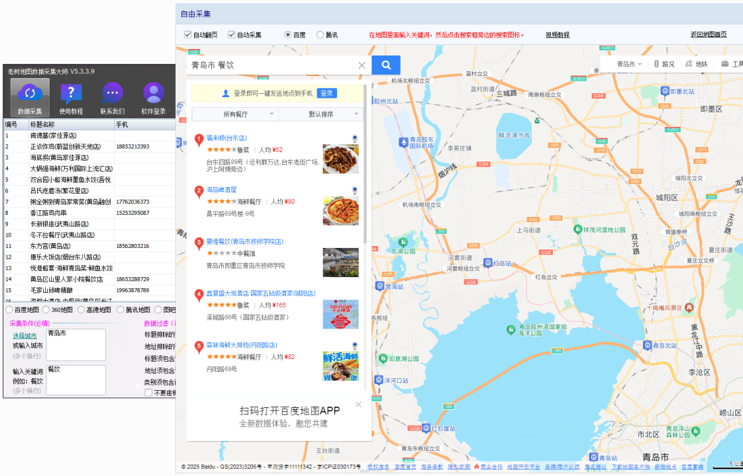
Task: Close the 扫码打开百度地图APP banner
Action: coord(359,405)
